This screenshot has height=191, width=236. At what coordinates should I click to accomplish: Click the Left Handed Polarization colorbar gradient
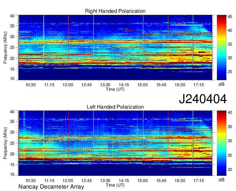click(x=221, y=143)
